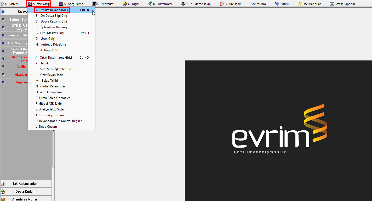Open the Kota/Kontenjan shortcut
The image size is (372, 201).
pyautogui.click(x=14, y=43)
